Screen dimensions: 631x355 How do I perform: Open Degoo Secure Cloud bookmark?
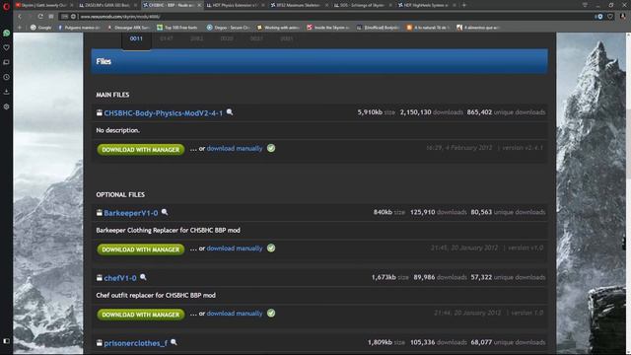click(x=228, y=28)
